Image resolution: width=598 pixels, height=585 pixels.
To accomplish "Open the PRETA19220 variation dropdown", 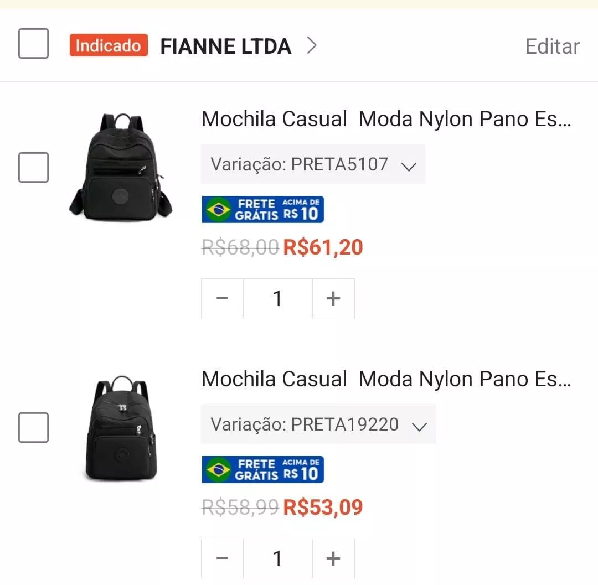I will (318, 424).
